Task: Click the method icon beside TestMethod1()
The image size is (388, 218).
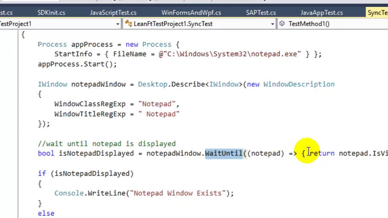Action: [282, 24]
